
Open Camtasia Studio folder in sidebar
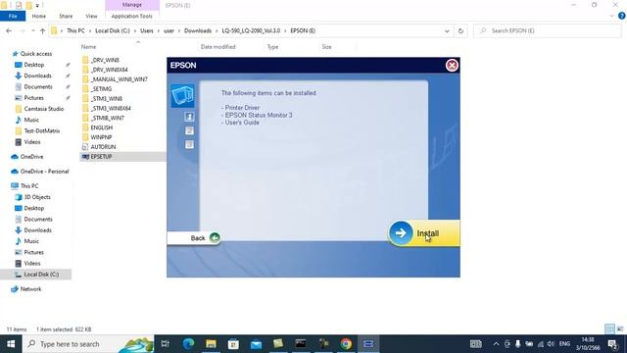tap(43, 109)
